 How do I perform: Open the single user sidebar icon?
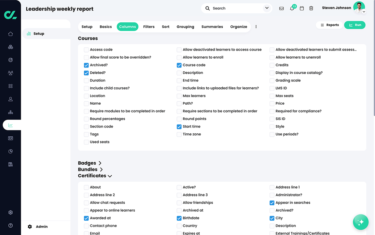[x=10, y=99]
